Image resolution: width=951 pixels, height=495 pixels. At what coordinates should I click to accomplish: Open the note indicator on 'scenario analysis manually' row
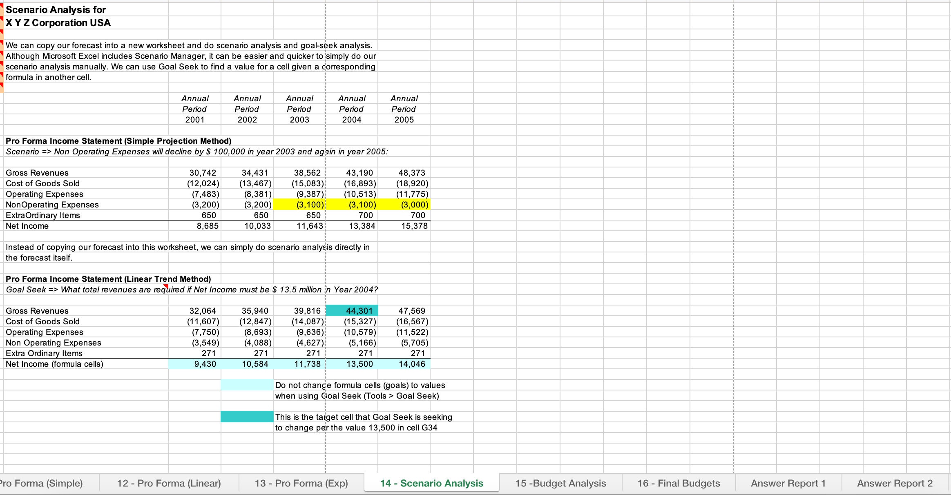[3, 64]
